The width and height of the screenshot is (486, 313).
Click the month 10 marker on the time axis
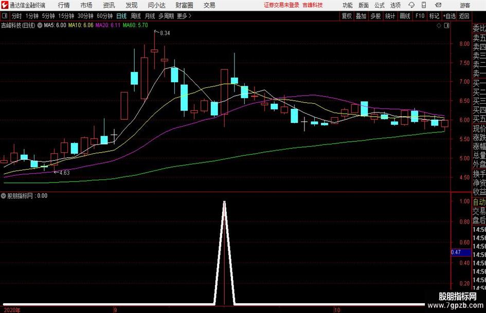pyautogui.click(x=337, y=310)
